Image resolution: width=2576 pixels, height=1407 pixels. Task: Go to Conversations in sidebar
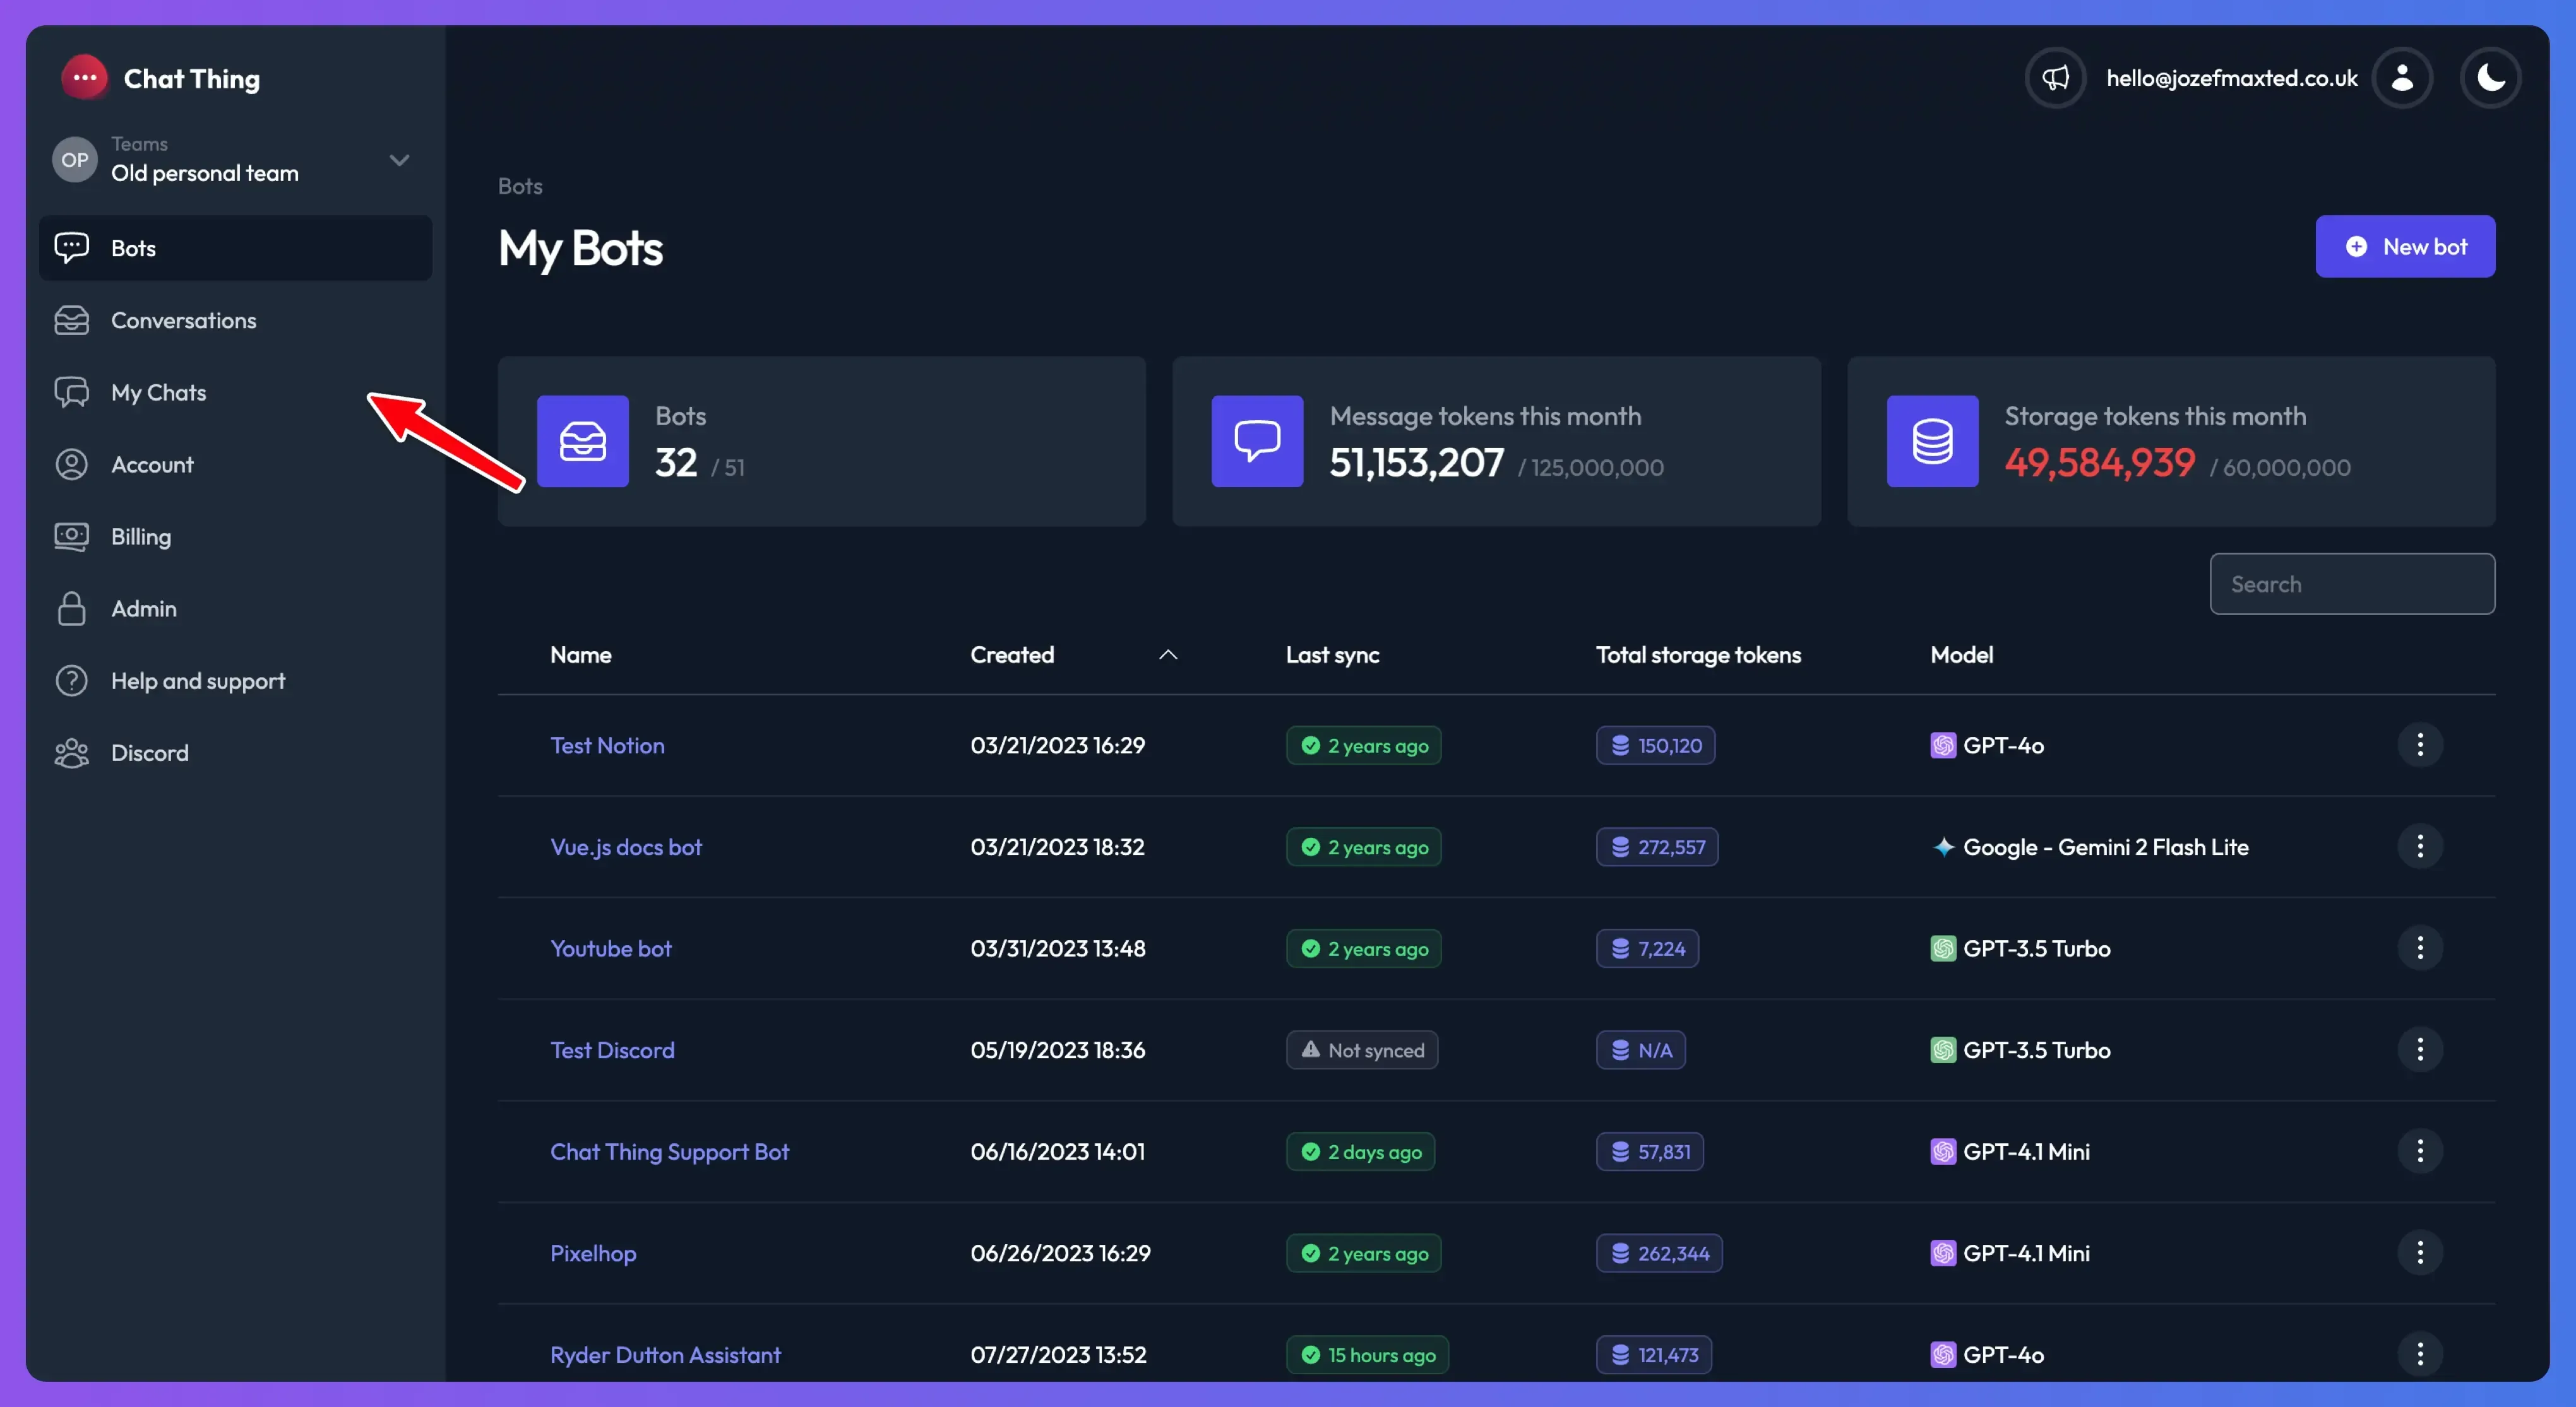pos(183,320)
